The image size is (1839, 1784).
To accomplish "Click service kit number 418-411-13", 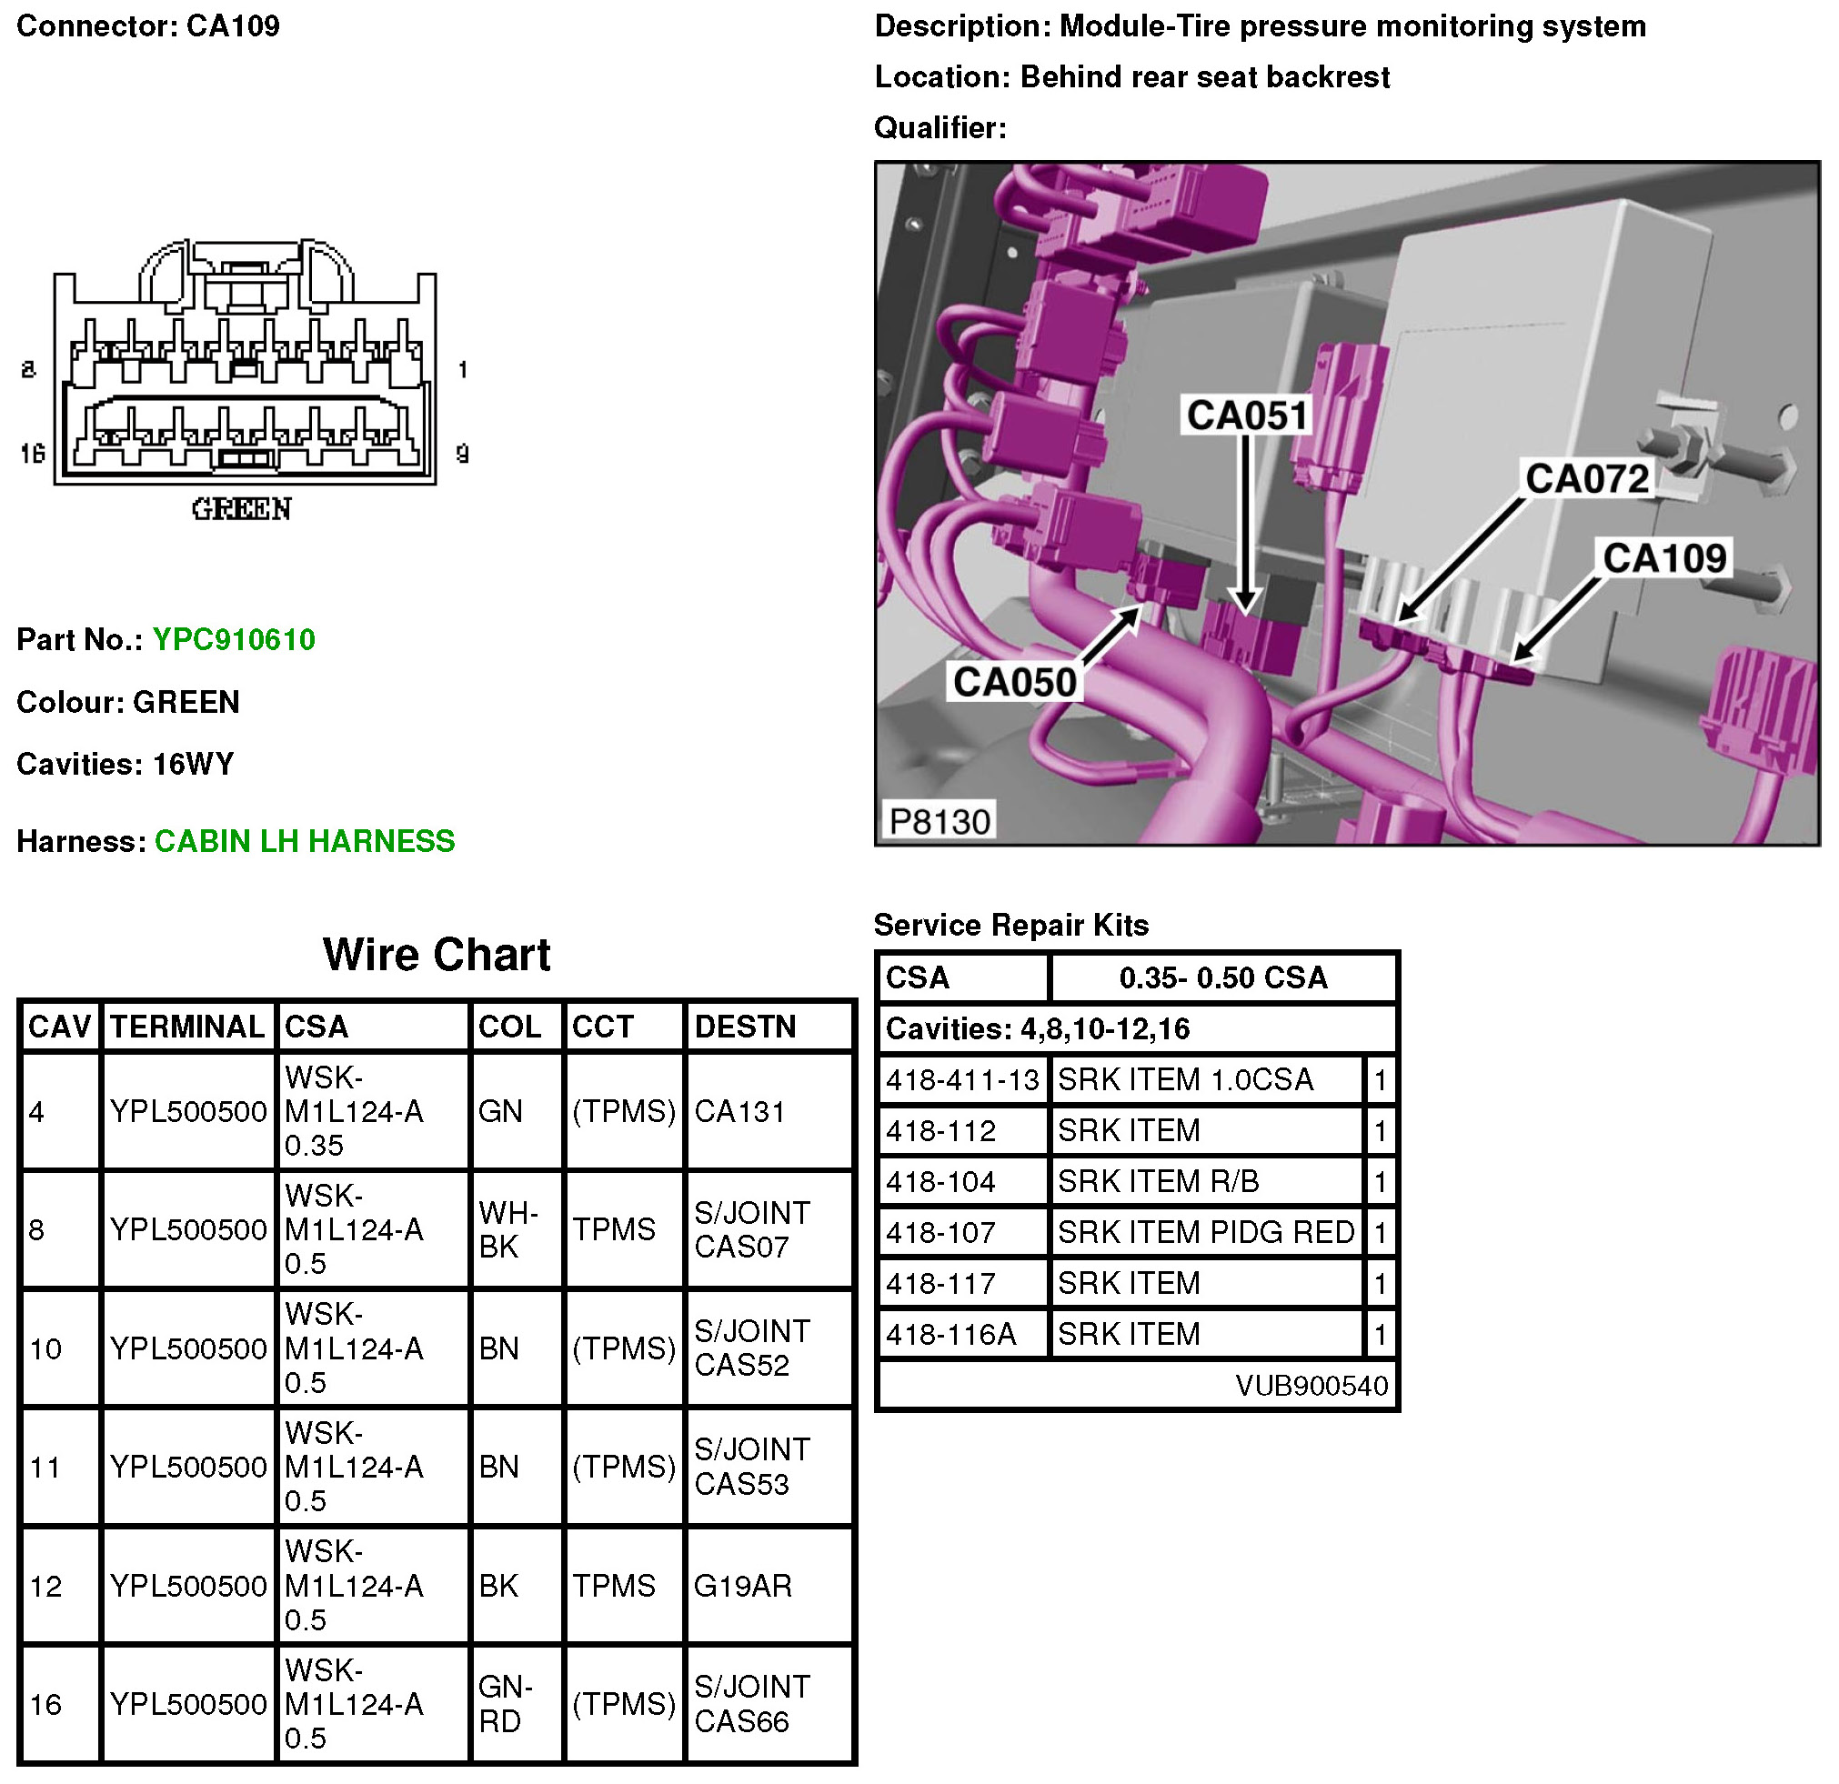I will point(961,1080).
